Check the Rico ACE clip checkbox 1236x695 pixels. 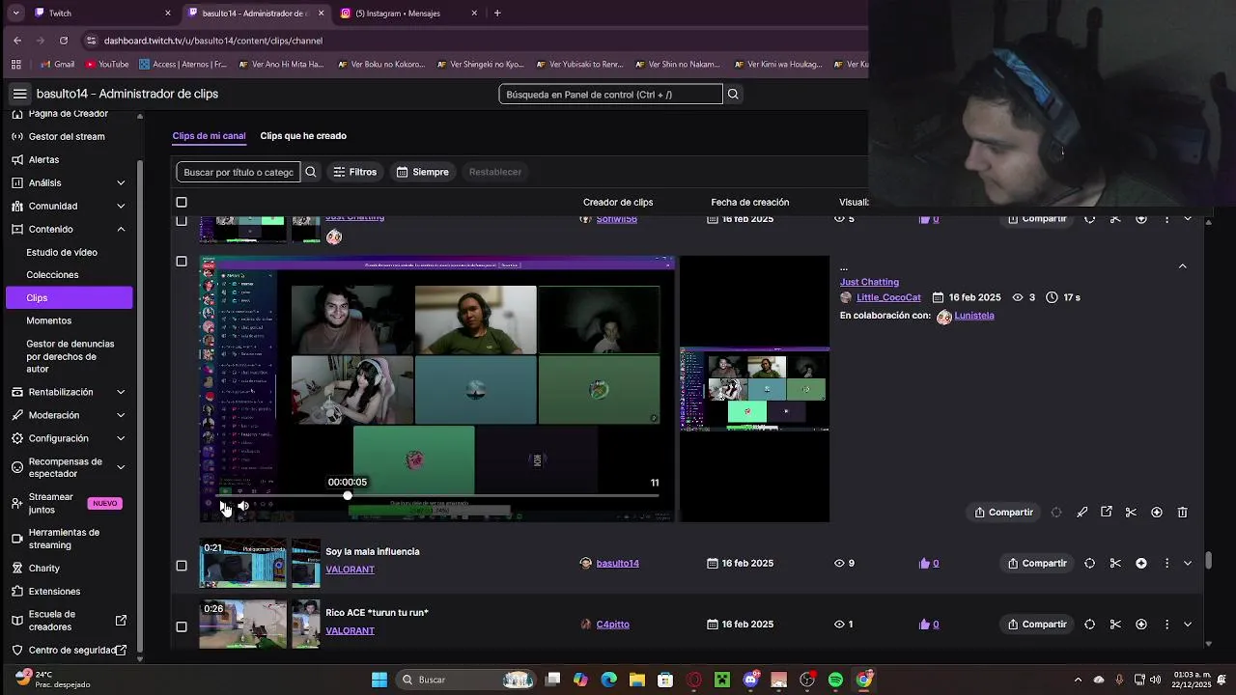click(x=182, y=626)
